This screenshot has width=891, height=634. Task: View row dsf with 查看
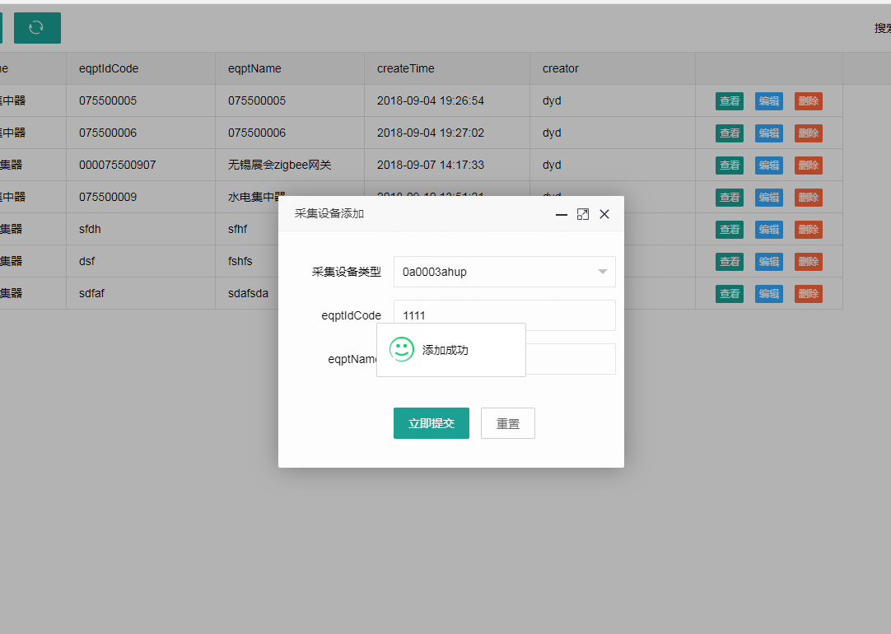point(729,261)
